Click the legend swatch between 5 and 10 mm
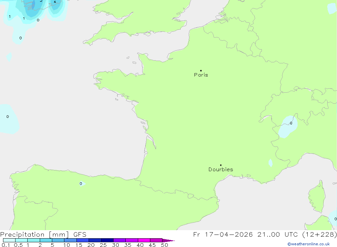Screen dimensions: 337x247 (58, 240)
